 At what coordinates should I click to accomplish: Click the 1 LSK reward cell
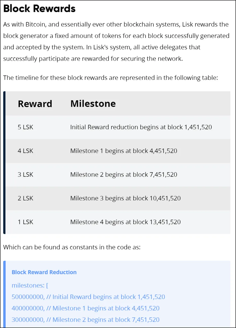(x=25, y=222)
